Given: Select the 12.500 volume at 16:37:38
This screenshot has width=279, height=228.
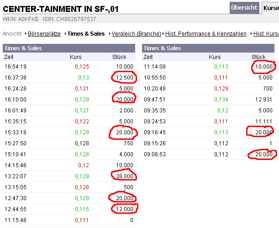Looking at the screenshot, I should coord(125,78).
